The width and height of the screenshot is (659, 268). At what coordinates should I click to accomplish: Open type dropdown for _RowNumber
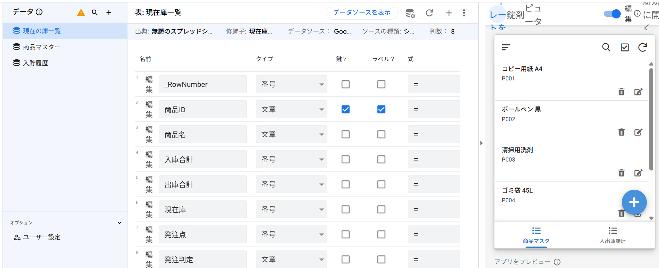coord(291,84)
